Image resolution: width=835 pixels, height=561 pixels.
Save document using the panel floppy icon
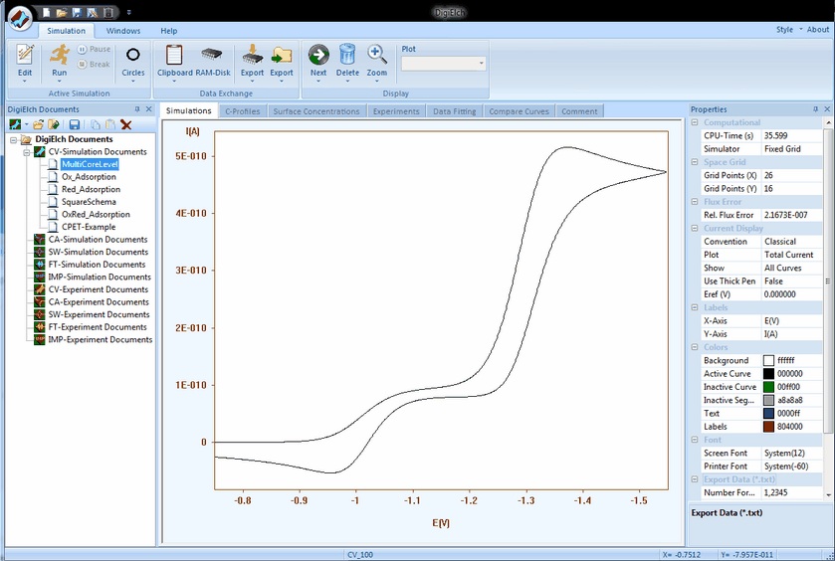coord(75,124)
